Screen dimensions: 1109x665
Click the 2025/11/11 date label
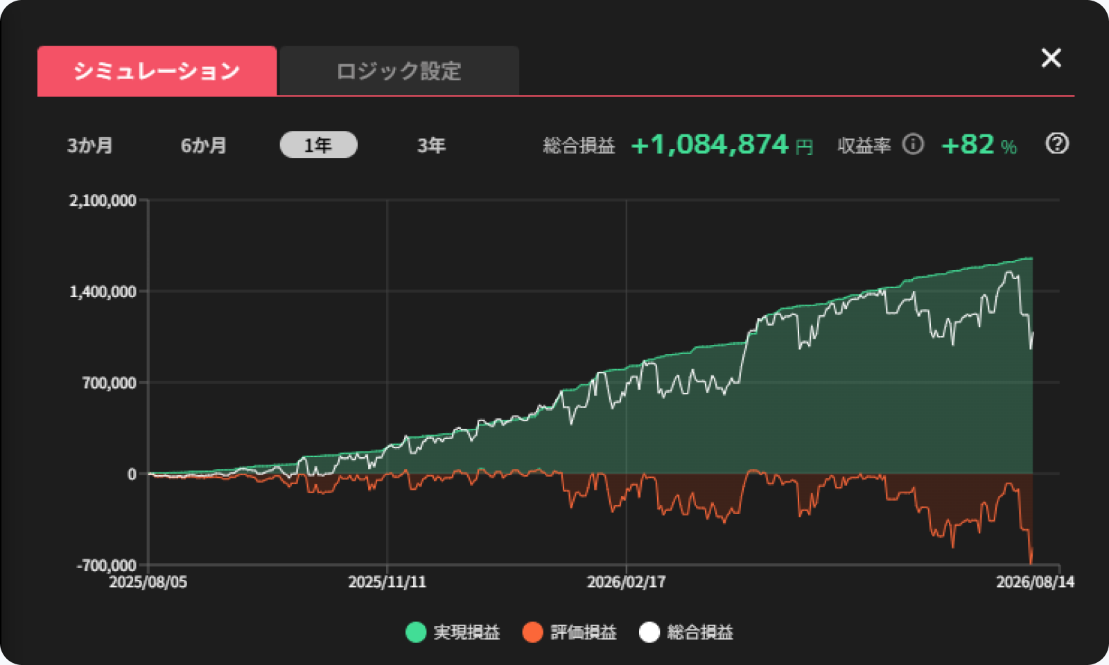[387, 582]
